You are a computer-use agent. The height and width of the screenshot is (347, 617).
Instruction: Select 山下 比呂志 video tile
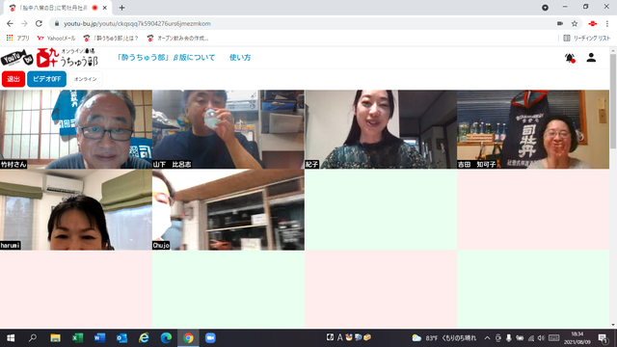[228, 129]
